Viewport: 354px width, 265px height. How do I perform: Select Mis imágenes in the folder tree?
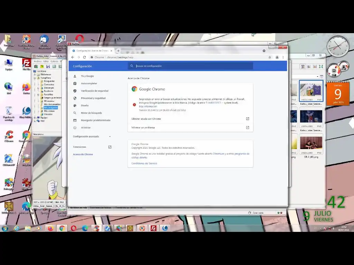point(50,108)
